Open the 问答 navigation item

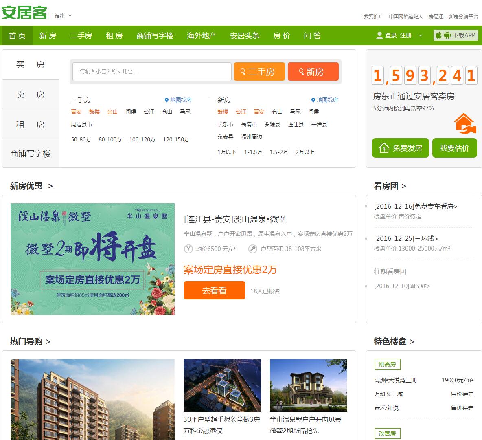(312, 36)
